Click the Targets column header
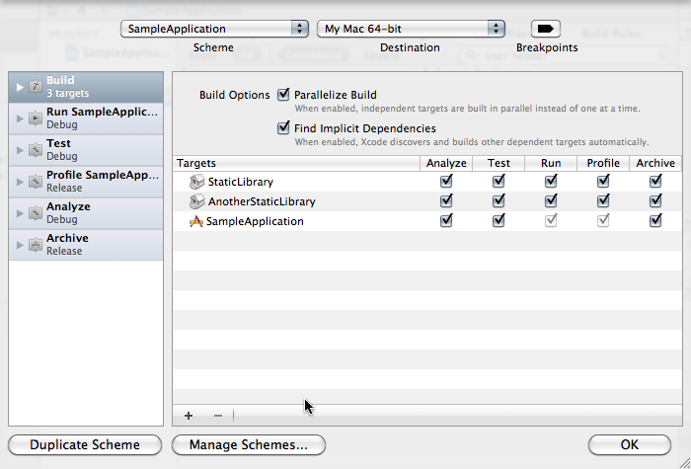This screenshot has height=469, width=691. pos(296,163)
